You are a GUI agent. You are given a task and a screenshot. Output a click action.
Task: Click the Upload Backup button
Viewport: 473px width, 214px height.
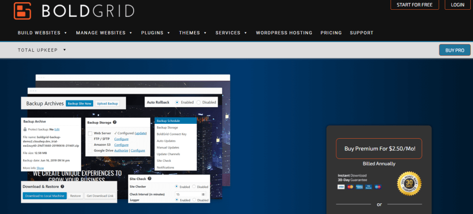107,104
